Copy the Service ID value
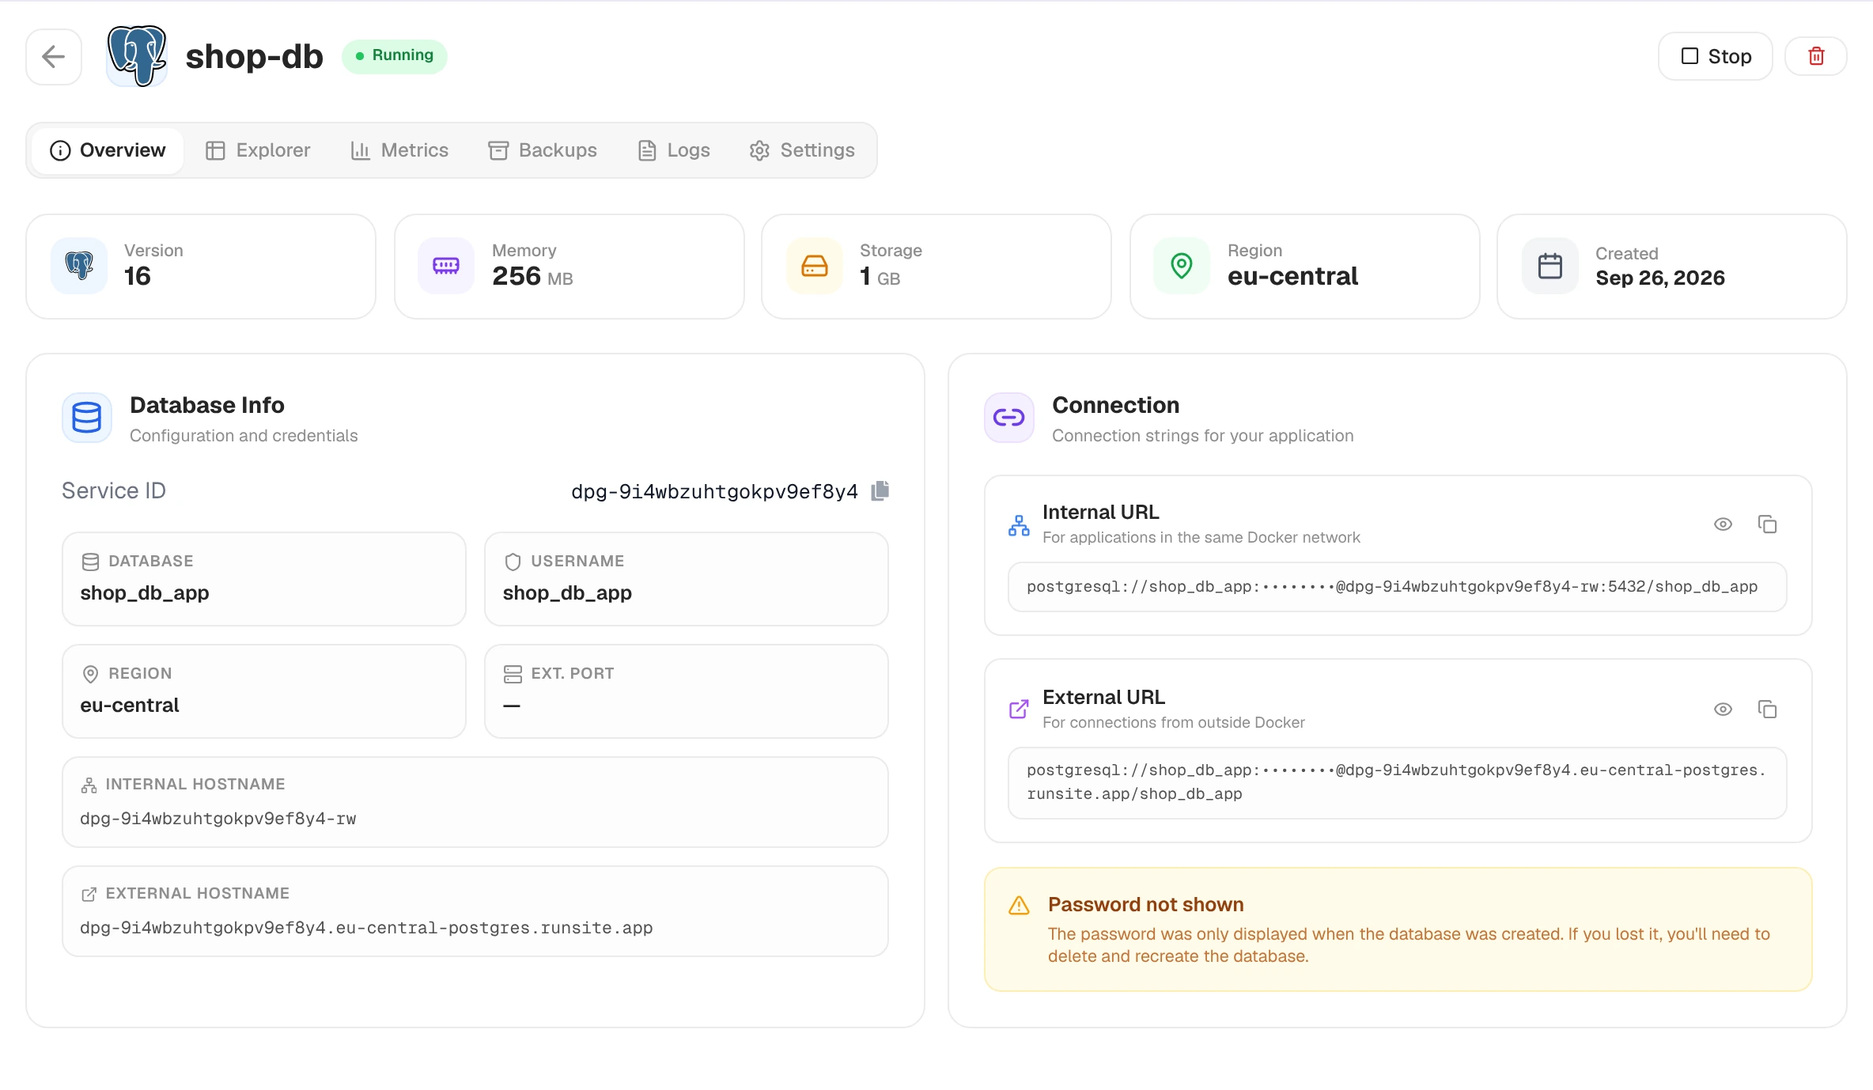 pos(880,491)
